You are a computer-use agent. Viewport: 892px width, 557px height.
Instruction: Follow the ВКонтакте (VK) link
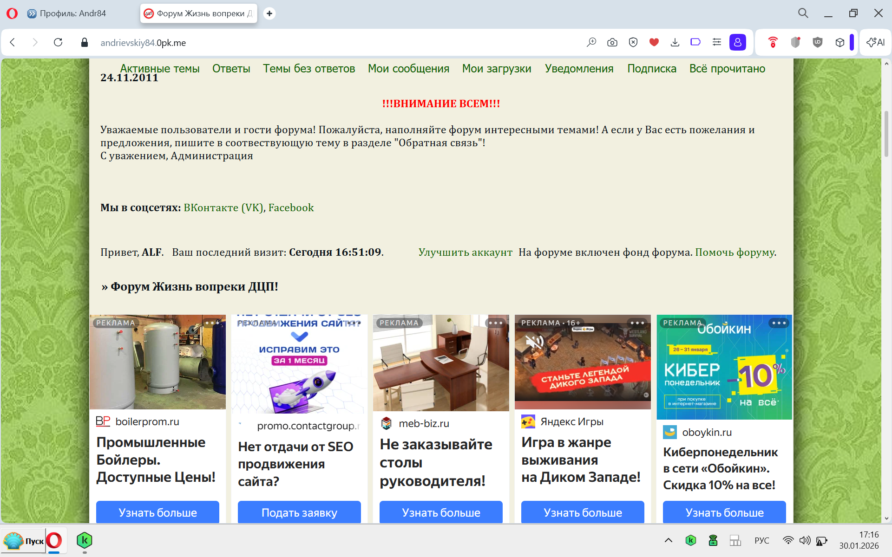(x=224, y=207)
